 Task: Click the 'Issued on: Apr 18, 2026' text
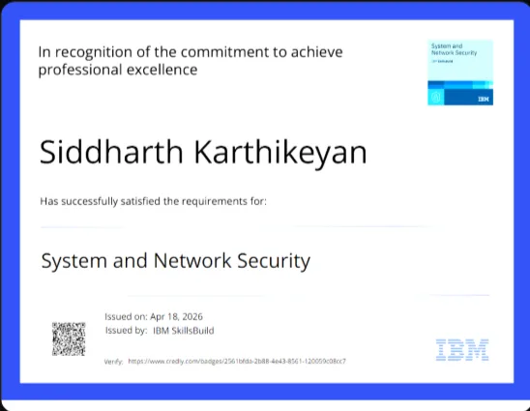[x=154, y=316]
